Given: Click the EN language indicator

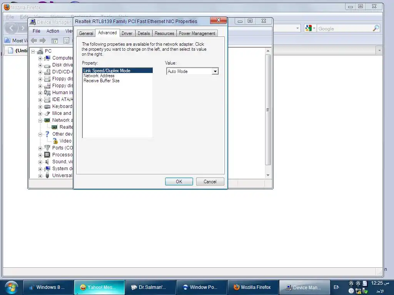Looking at the screenshot, I should (x=336, y=287).
